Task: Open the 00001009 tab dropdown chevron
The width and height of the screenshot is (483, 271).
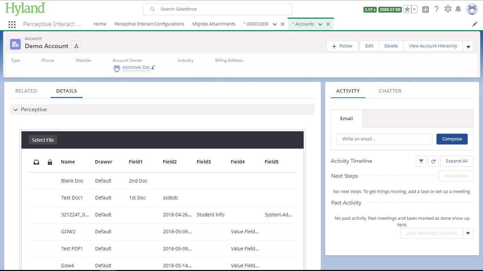Action: pyautogui.click(x=275, y=24)
